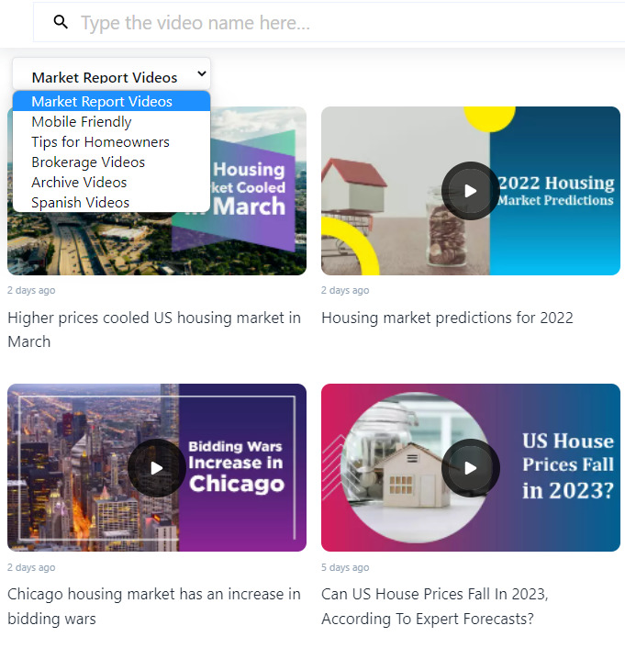The width and height of the screenshot is (625, 648).
Task: Choose Mobile Friendly from the list
Action: (82, 122)
